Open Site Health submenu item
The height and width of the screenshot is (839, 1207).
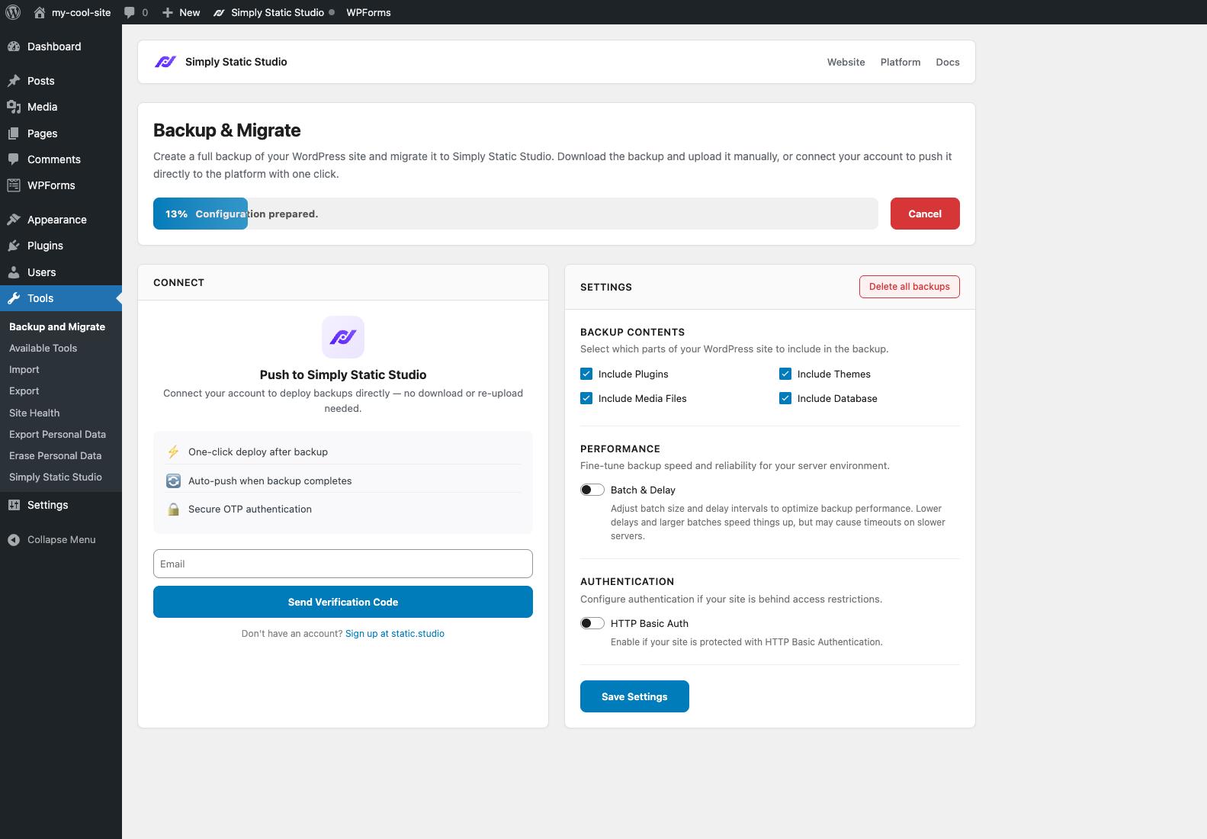coord(34,413)
